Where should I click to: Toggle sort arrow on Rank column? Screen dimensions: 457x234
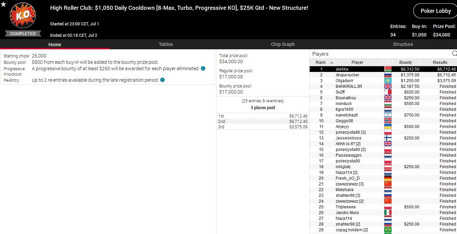(332, 62)
